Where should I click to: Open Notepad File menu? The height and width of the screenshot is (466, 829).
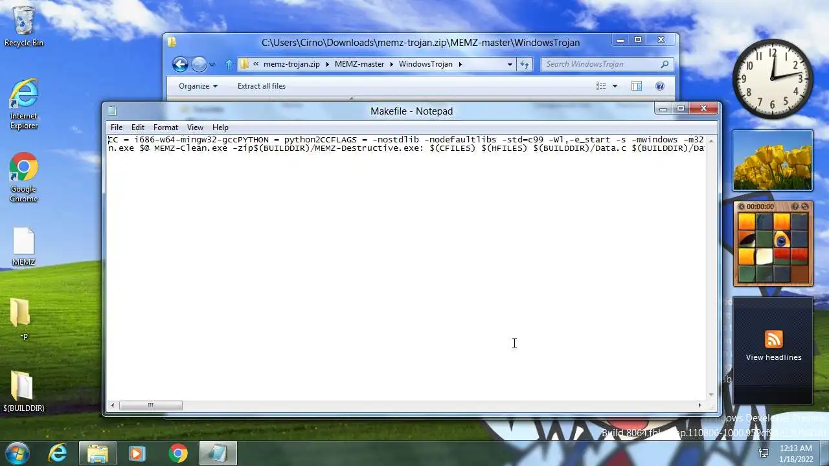[x=117, y=128]
